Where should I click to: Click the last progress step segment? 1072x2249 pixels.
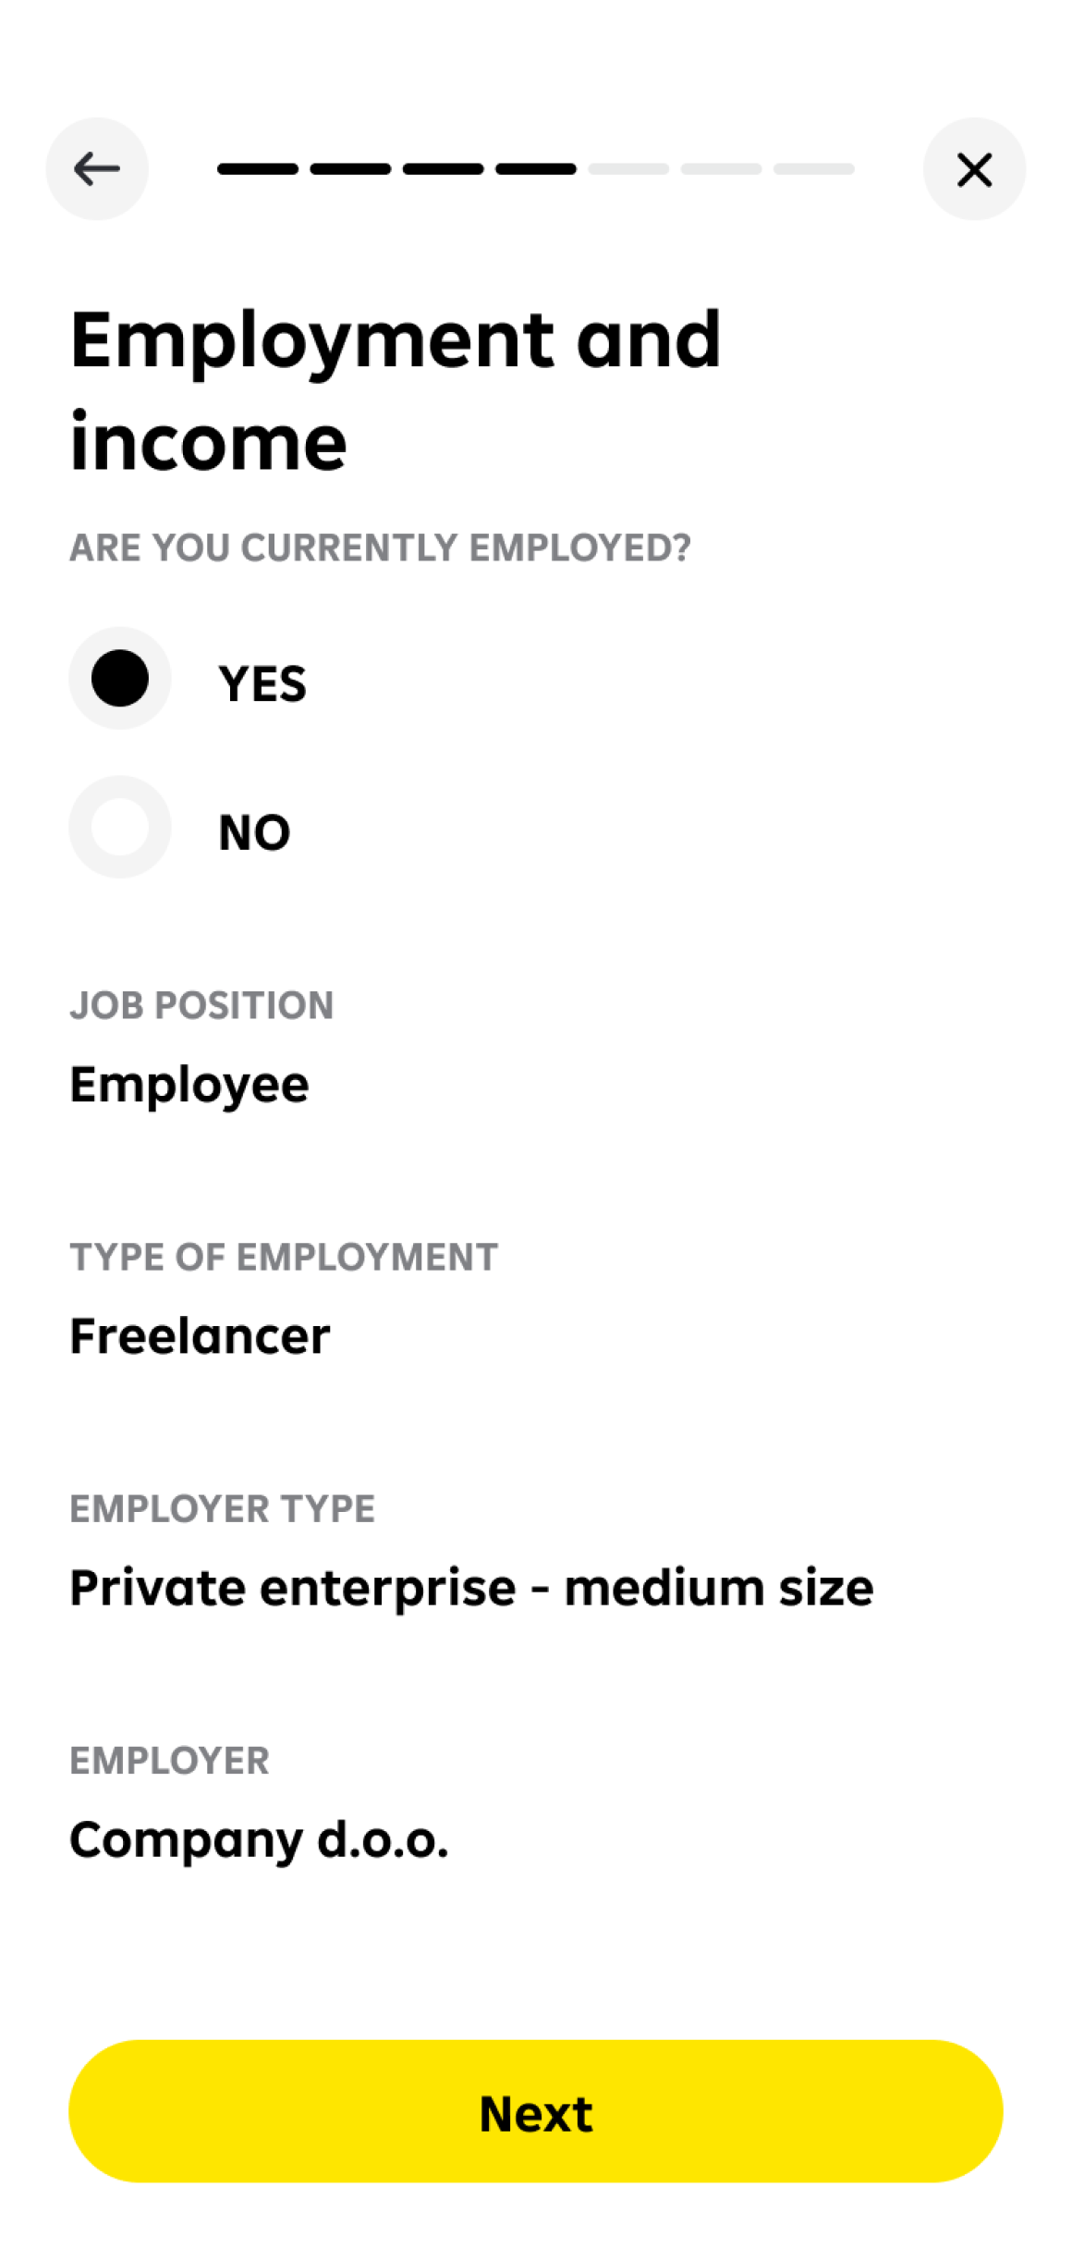(813, 169)
